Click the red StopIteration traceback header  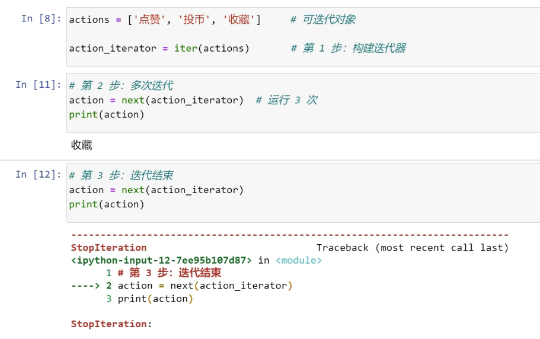pos(109,248)
